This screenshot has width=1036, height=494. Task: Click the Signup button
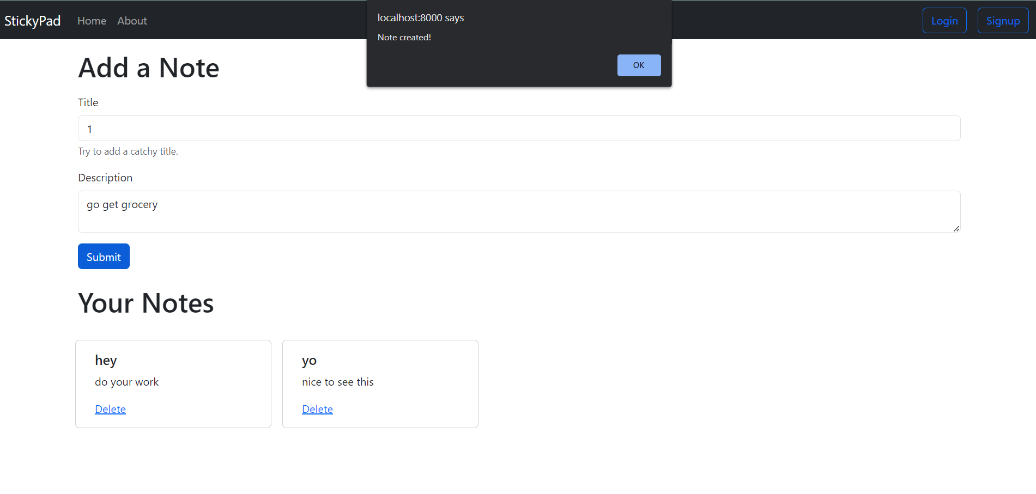point(1002,20)
